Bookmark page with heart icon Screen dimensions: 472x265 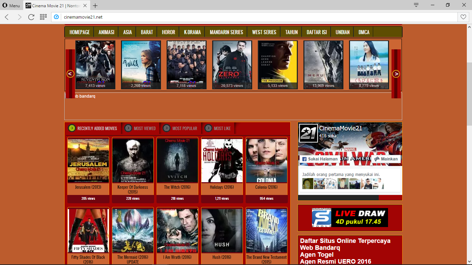coord(463,17)
